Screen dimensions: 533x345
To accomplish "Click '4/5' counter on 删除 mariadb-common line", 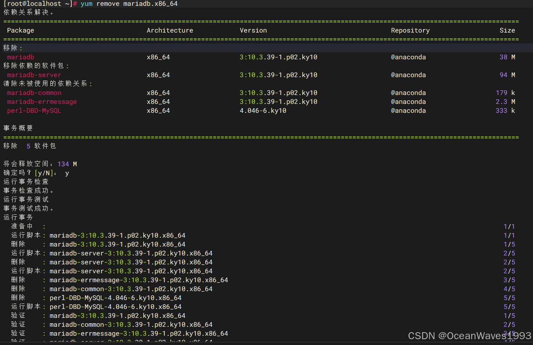I will [509, 289].
